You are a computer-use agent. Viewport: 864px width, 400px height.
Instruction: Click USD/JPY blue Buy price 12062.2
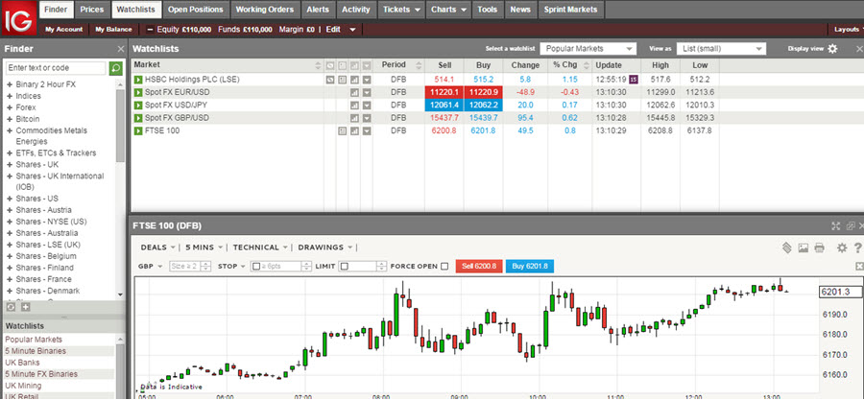coord(483,106)
